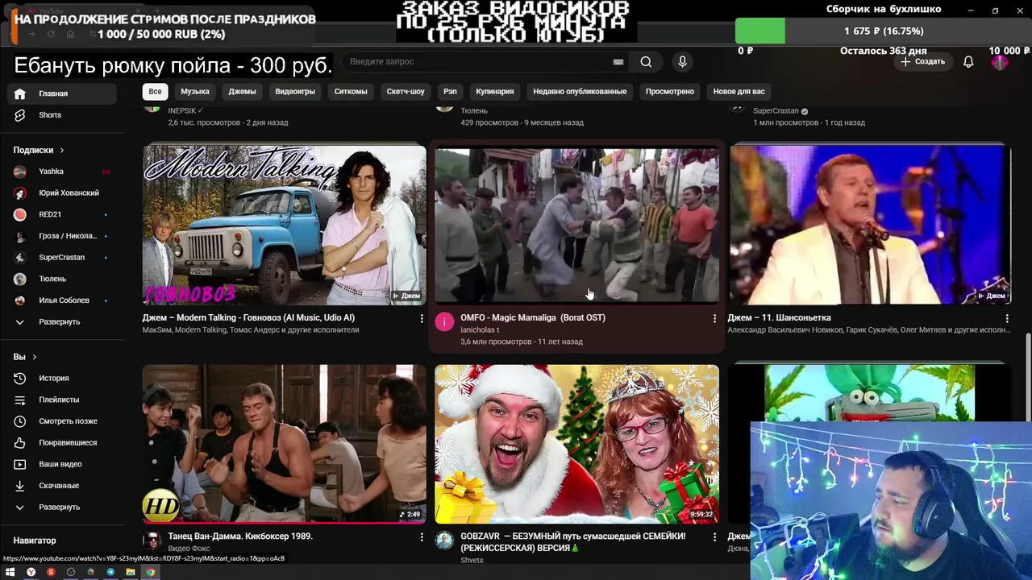Viewport: 1032px width, 580px height.
Task: Open Telegram from the taskbar
Action: point(110,572)
